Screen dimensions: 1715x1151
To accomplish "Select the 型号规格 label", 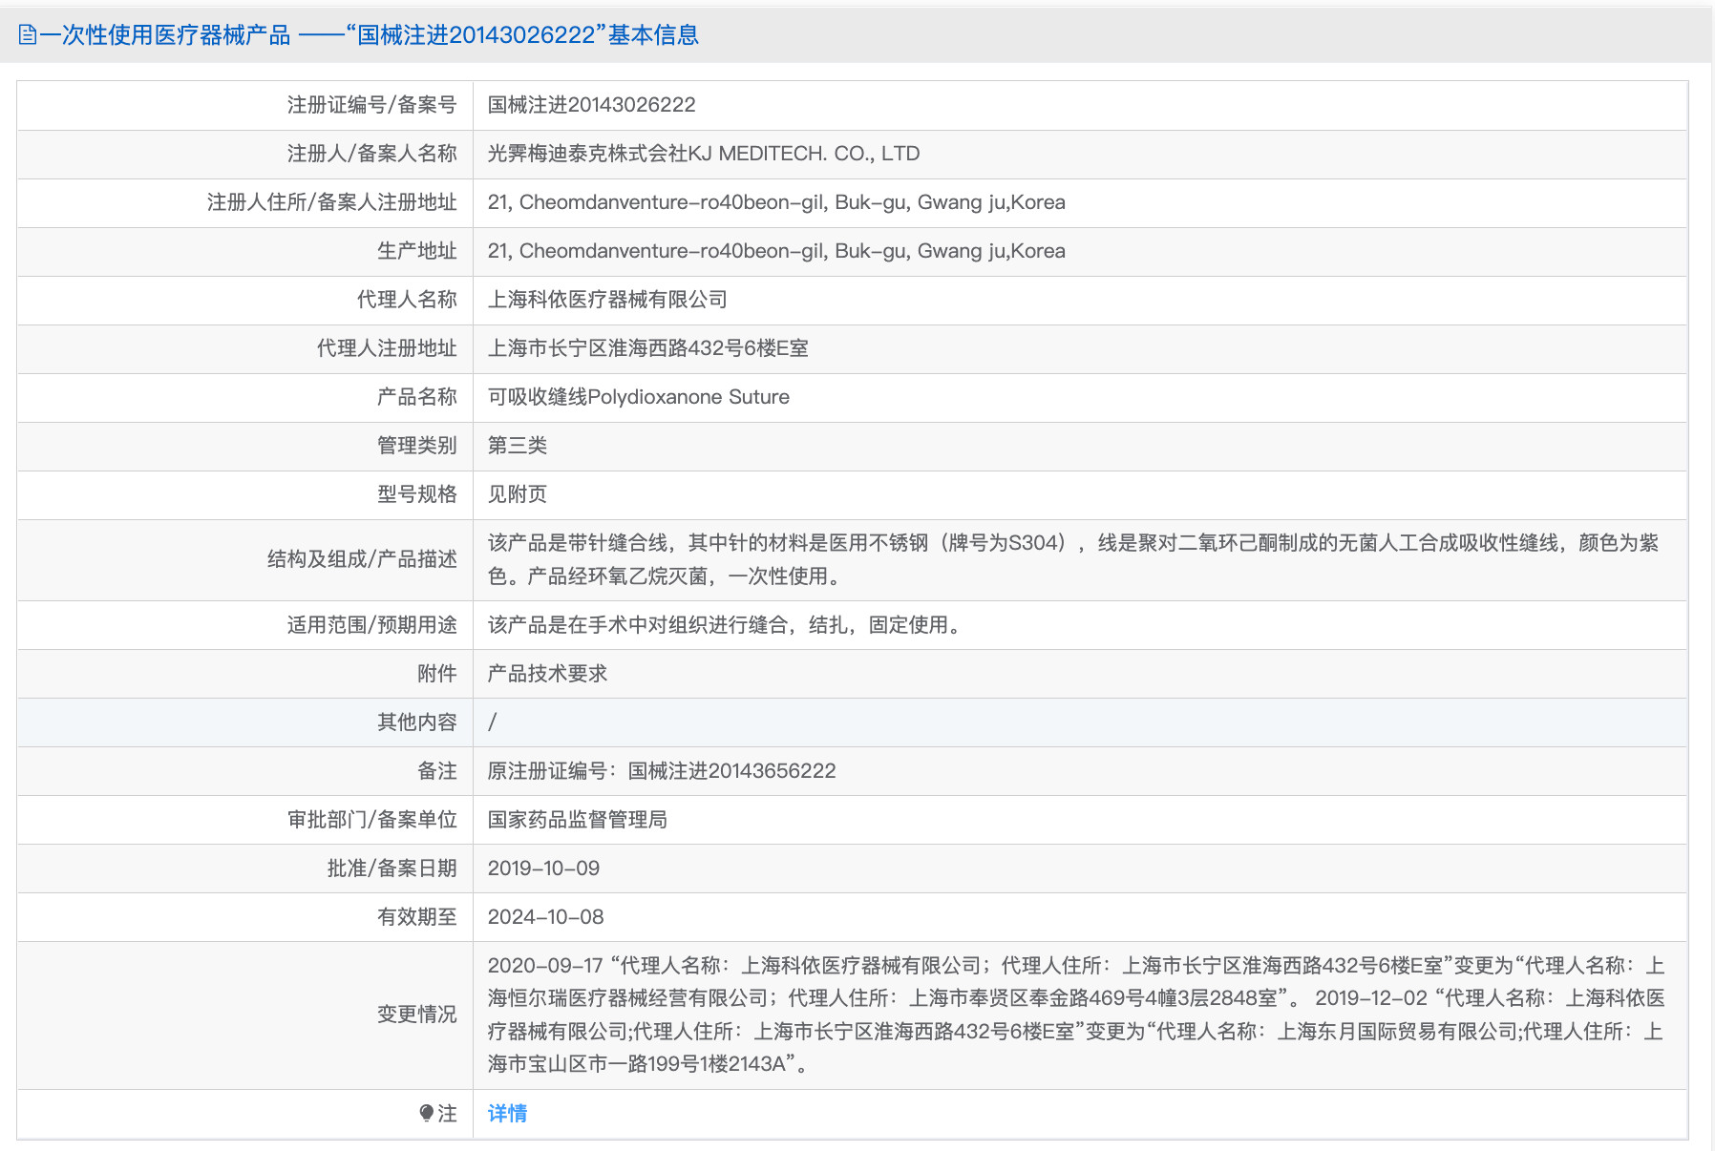I will 417,494.
